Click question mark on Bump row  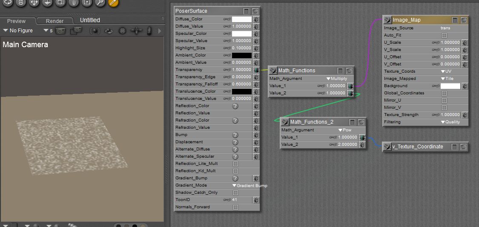pyautogui.click(x=235, y=135)
